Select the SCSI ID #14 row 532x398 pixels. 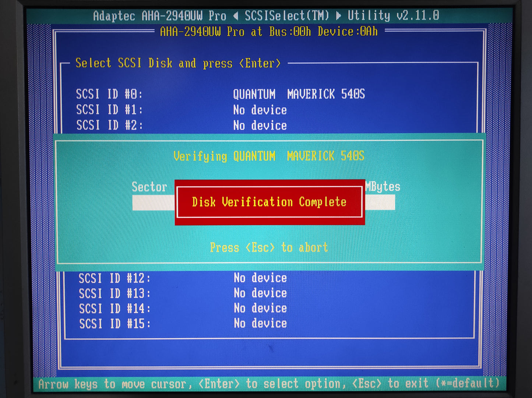click(x=114, y=309)
